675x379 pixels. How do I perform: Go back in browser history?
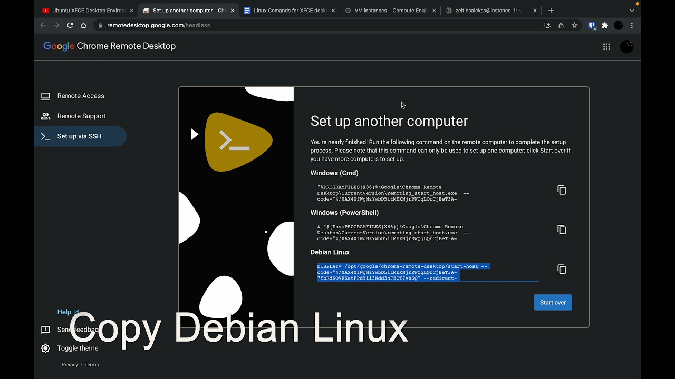(x=43, y=25)
